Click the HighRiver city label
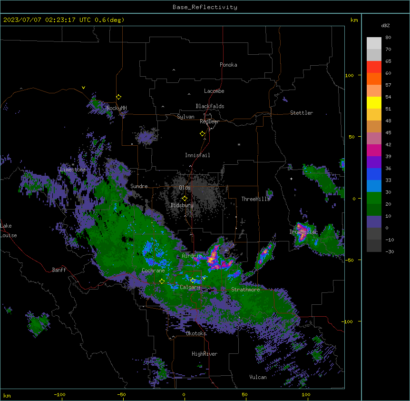Image resolution: width=410 pixels, height=401 pixels. tap(205, 354)
